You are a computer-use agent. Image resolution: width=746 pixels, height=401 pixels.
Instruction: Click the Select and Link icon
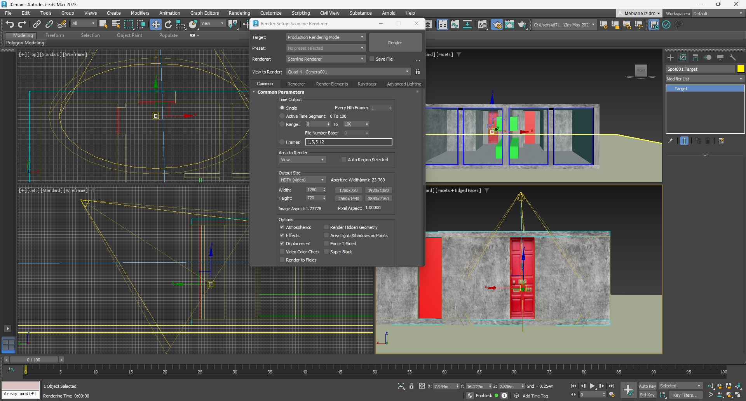(37, 24)
